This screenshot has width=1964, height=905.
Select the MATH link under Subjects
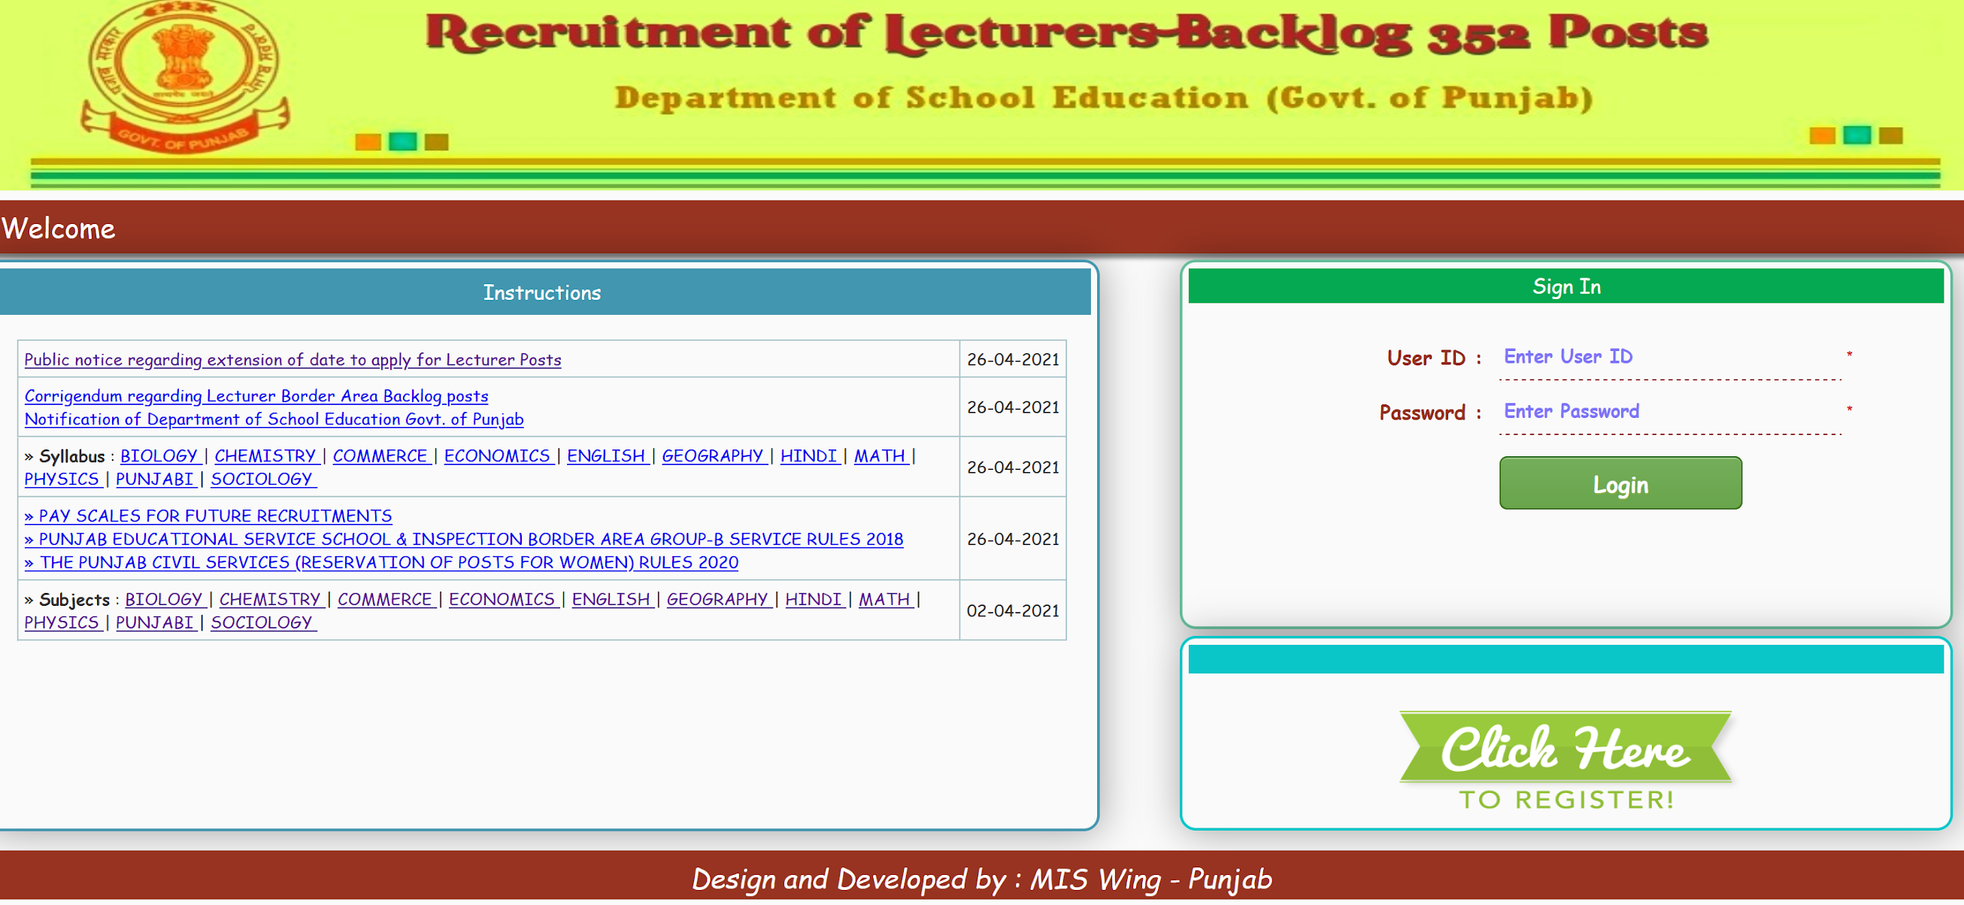(883, 599)
